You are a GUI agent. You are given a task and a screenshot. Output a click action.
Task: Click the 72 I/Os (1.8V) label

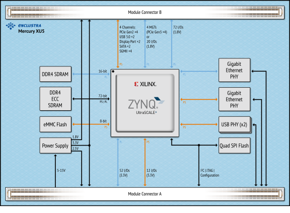178,29
